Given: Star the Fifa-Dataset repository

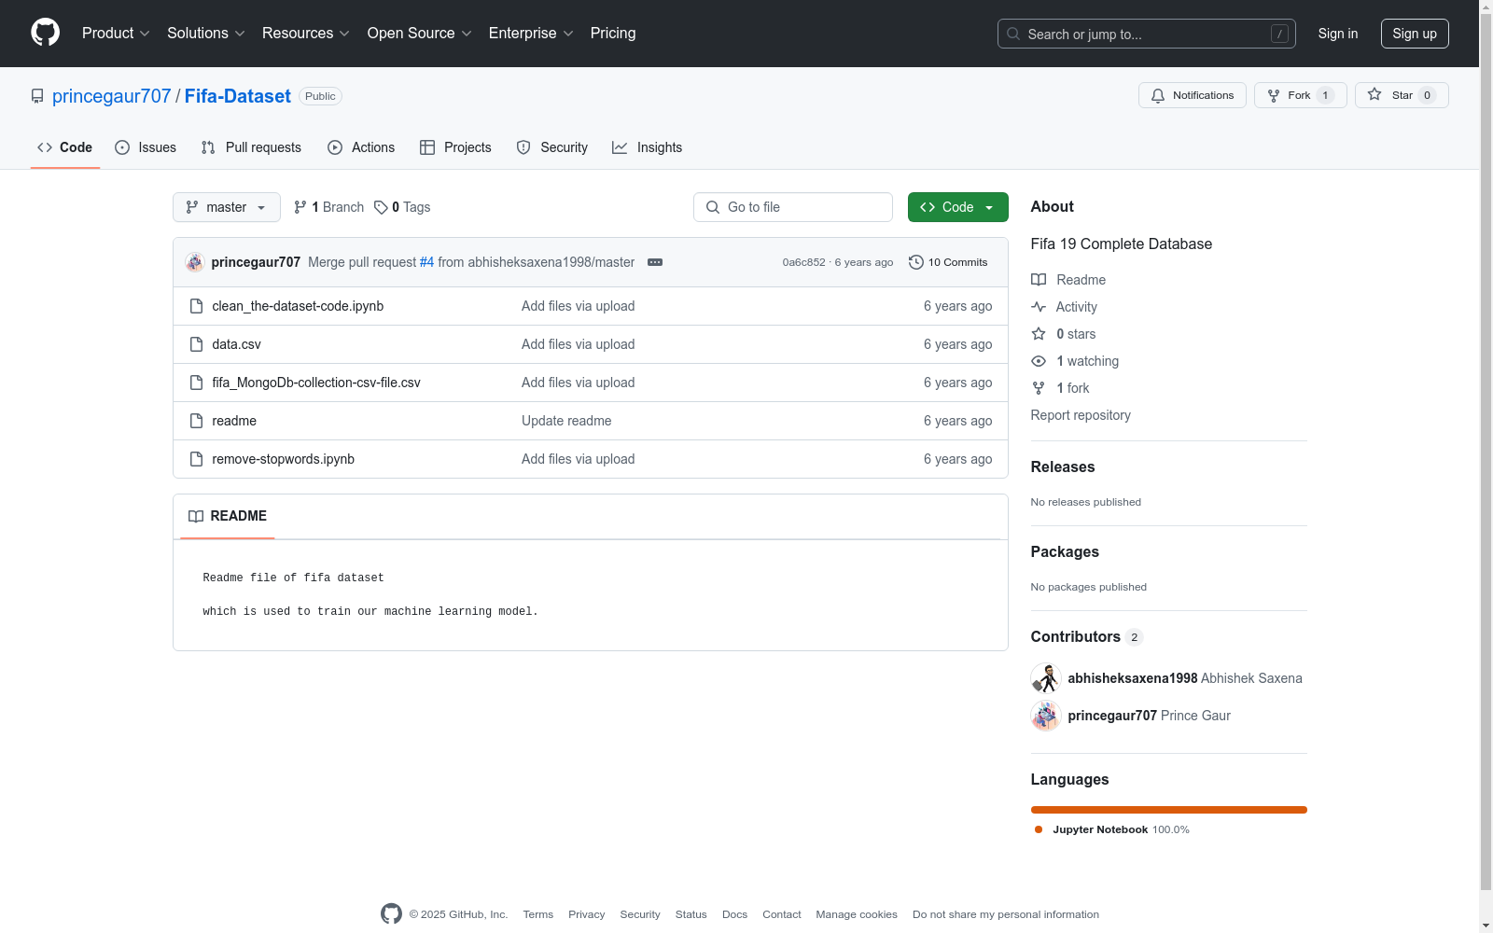Looking at the screenshot, I should (1402, 95).
